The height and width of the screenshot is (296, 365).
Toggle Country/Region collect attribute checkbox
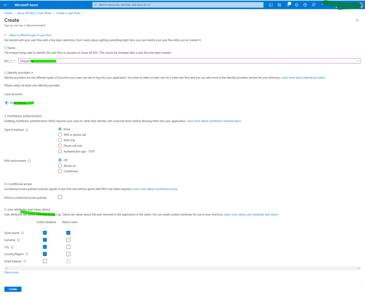45,254
